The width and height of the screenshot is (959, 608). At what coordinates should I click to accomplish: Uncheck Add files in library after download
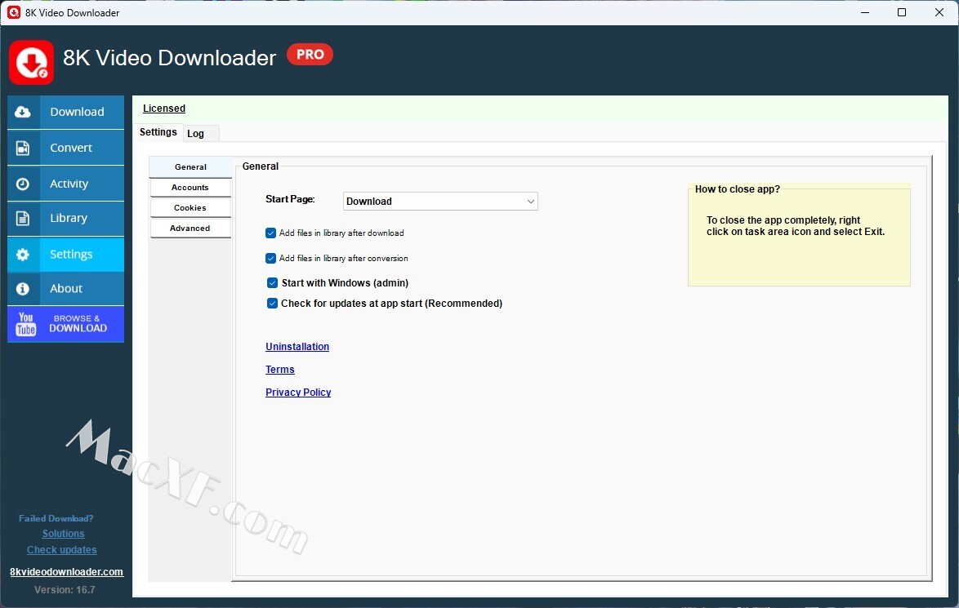(x=271, y=233)
